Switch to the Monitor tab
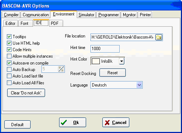This screenshot has width=182, height=133. (129, 15)
